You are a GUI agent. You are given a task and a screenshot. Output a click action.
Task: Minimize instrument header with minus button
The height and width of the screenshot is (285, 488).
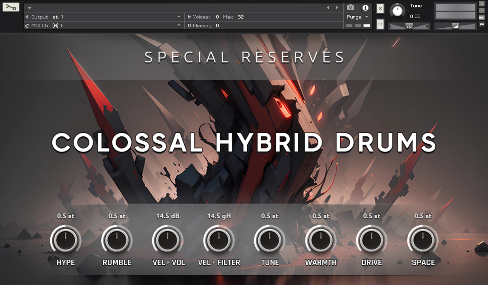click(482, 11)
